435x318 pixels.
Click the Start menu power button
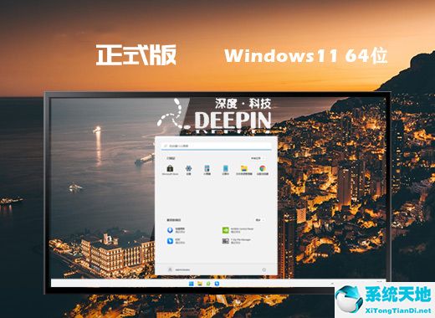264,269
